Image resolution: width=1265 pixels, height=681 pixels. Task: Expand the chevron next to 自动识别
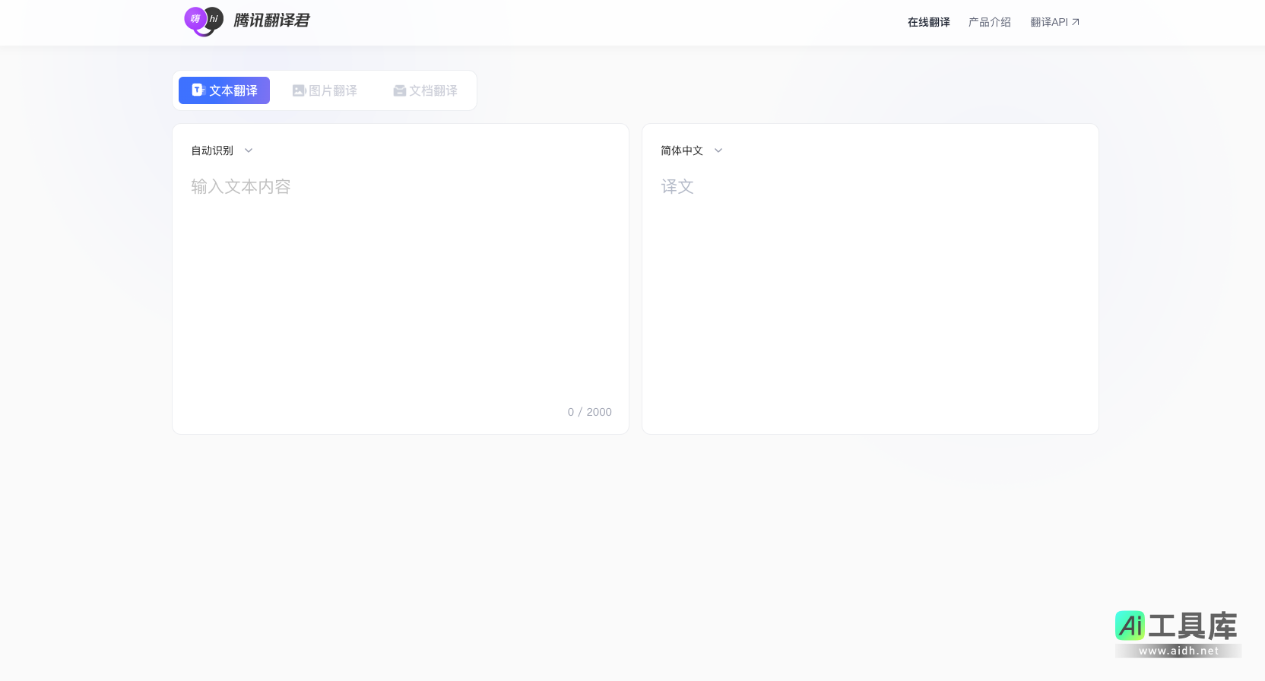click(x=249, y=150)
